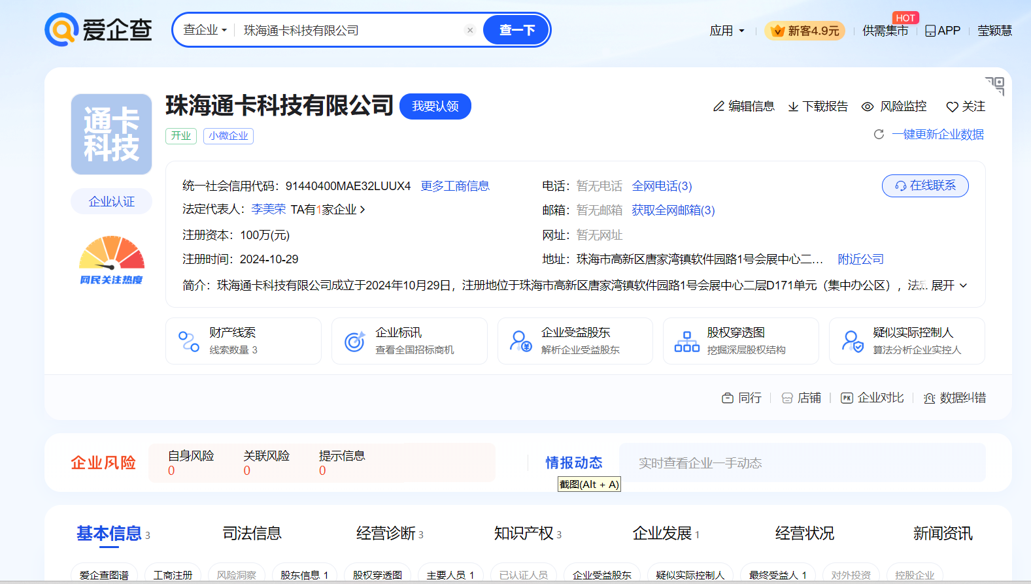Click the registered capital 100万(元) value
1031x584 pixels.
click(265, 235)
